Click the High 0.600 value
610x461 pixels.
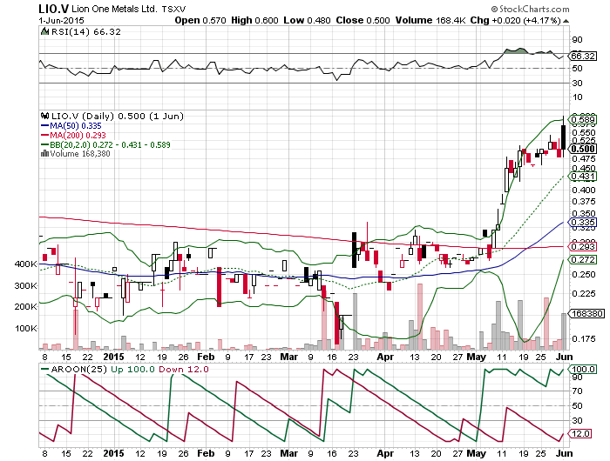(254, 20)
